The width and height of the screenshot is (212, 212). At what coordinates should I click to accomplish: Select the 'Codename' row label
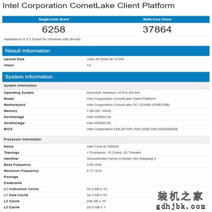(13, 183)
